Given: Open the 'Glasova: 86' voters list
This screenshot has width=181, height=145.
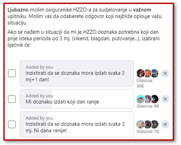Looking at the screenshot, I should [147, 106].
